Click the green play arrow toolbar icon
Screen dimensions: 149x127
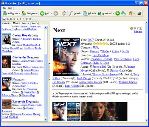click(x=117, y=13)
